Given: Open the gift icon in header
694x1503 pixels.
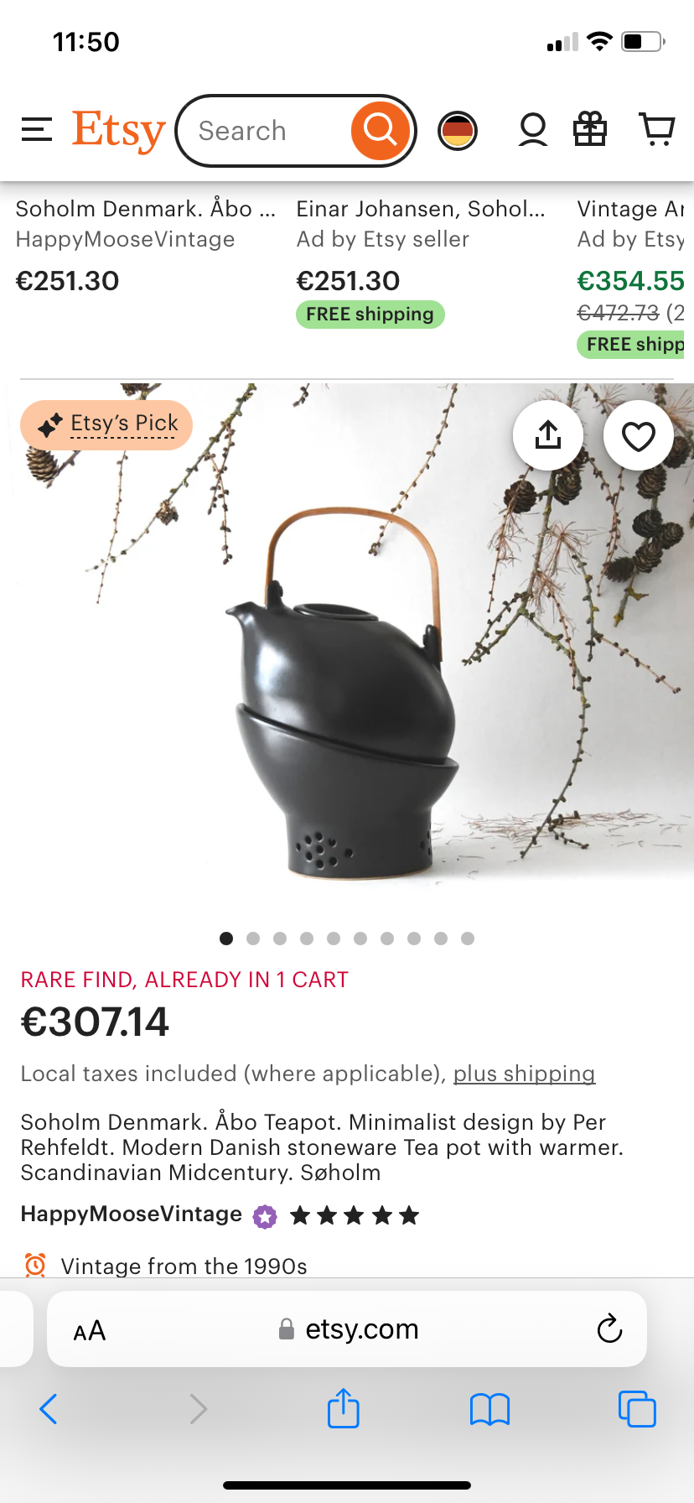Looking at the screenshot, I should point(590,130).
